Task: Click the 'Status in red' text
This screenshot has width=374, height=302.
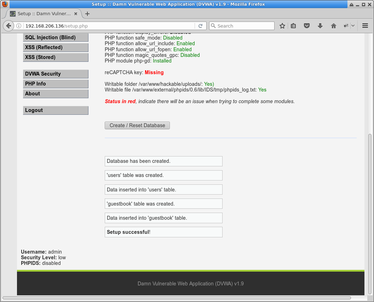Action: 120,101
